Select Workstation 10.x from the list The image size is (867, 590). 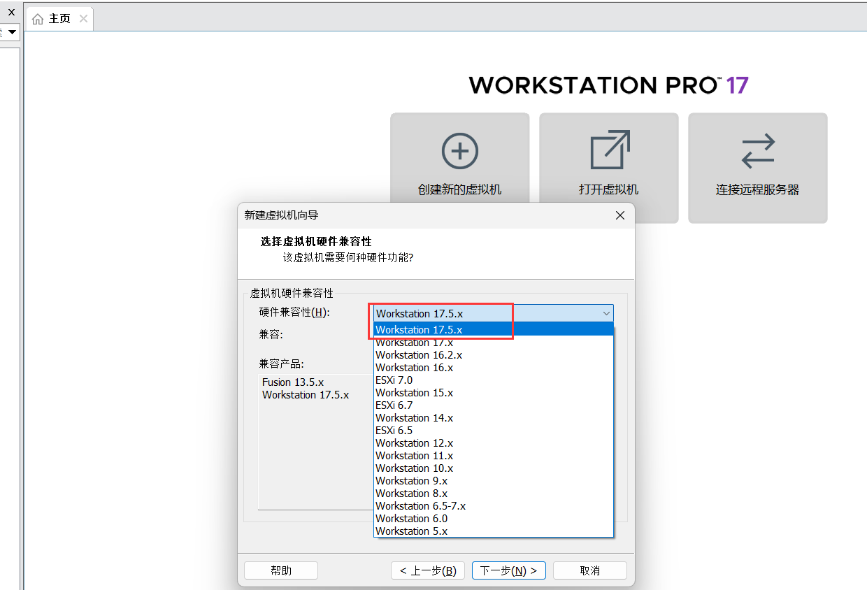click(x=494, y=468)
